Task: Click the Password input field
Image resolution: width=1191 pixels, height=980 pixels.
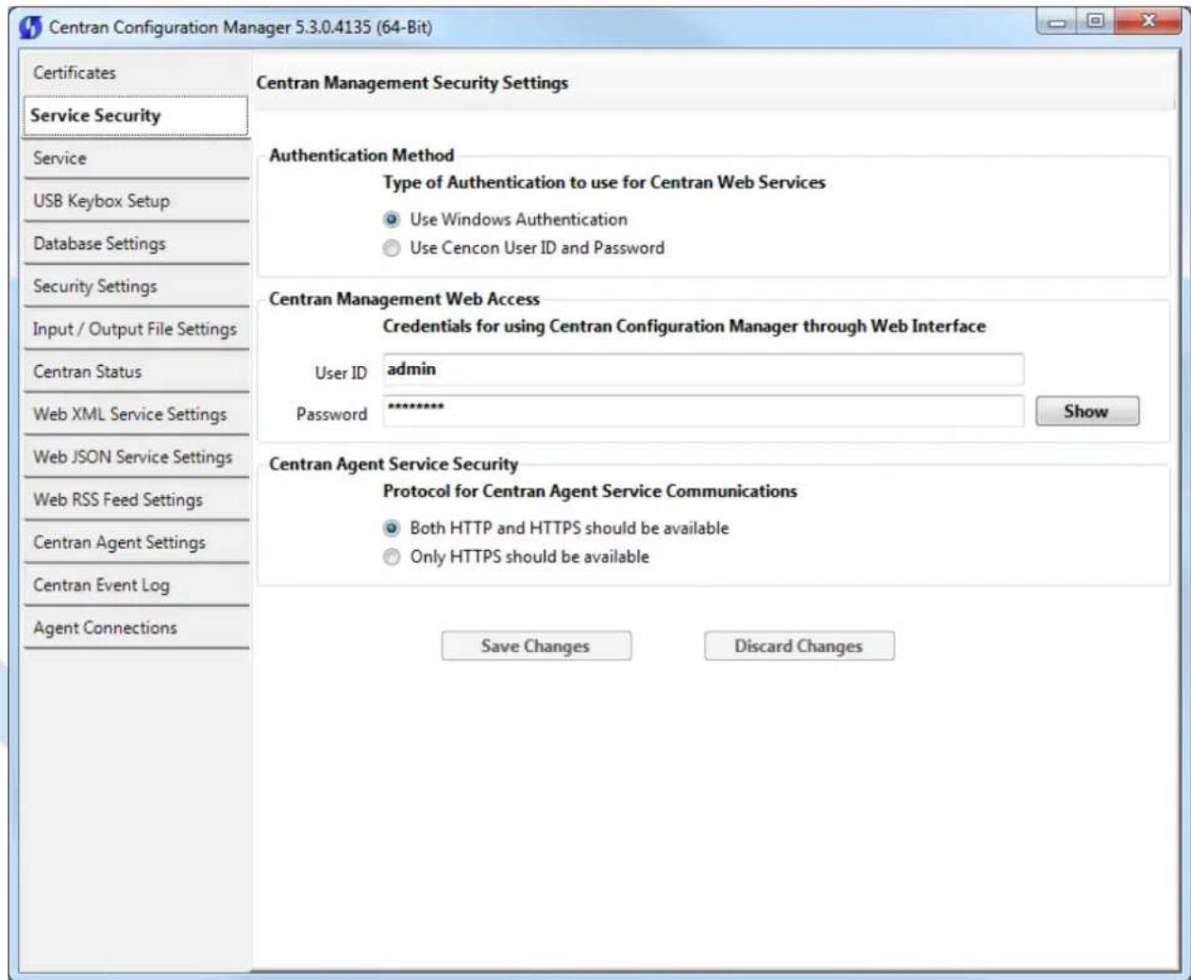Action: (x=703, y=410)
